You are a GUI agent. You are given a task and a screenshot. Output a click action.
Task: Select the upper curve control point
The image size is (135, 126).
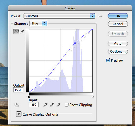click(75, 43)
